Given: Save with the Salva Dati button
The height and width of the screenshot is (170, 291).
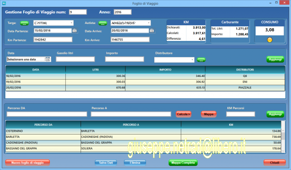Looking at the screenshot, I should (106, 163).
